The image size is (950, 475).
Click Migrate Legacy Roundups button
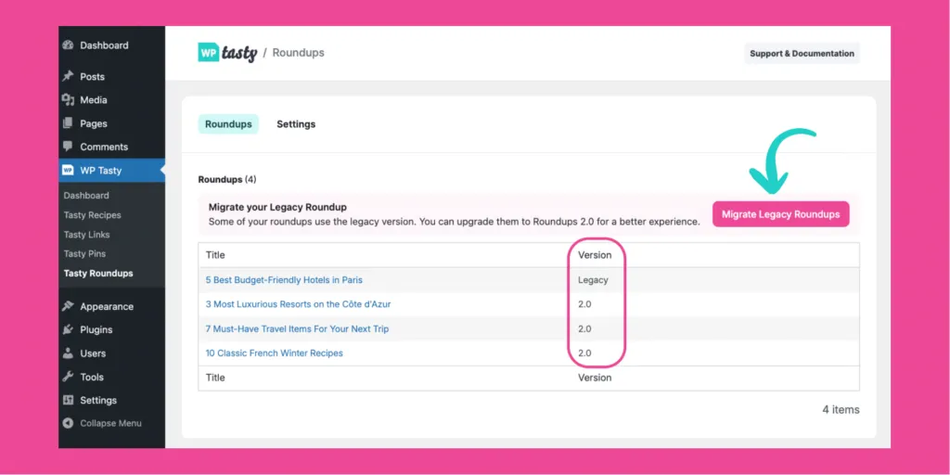coord(781,214)
